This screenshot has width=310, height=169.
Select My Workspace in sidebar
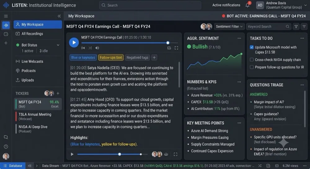click(x=38, y=24)
